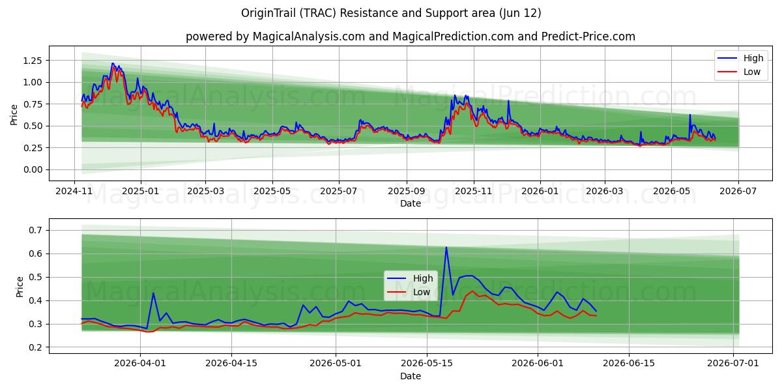Image resolution: width=782 pixels, height=391 pixels.
Task: Click the bottom chart x-axis label 2026-05-15
Action: [427, 364]
